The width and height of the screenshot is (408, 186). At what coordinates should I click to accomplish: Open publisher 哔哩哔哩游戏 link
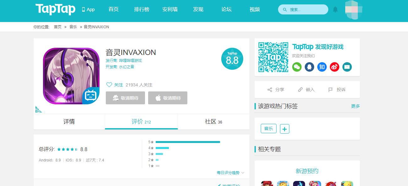click(131, 61)
